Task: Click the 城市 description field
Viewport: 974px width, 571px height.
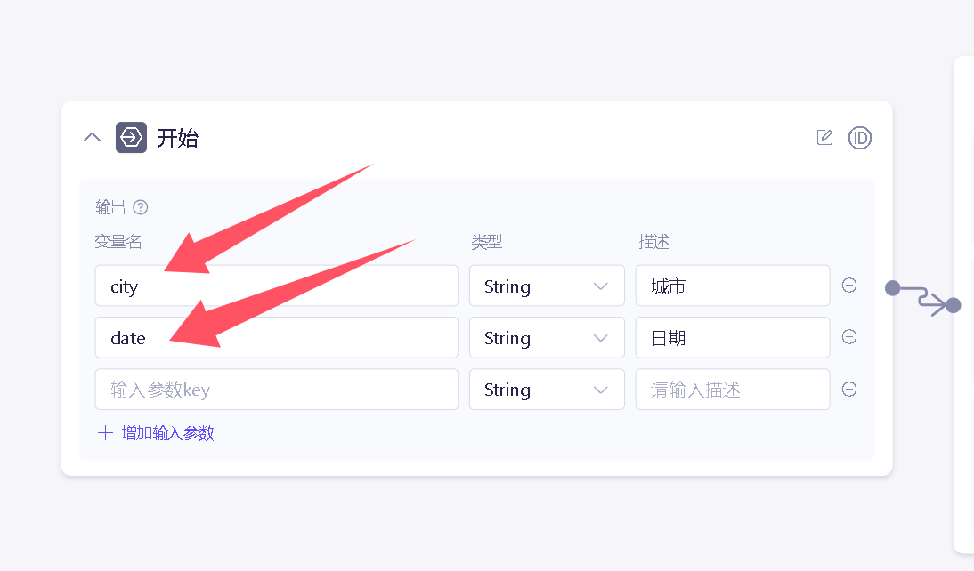Action: 732,285
